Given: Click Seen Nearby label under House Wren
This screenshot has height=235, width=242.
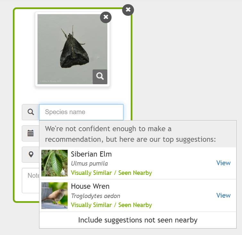Looking at the screenshot, I should (x=135, y=205).
